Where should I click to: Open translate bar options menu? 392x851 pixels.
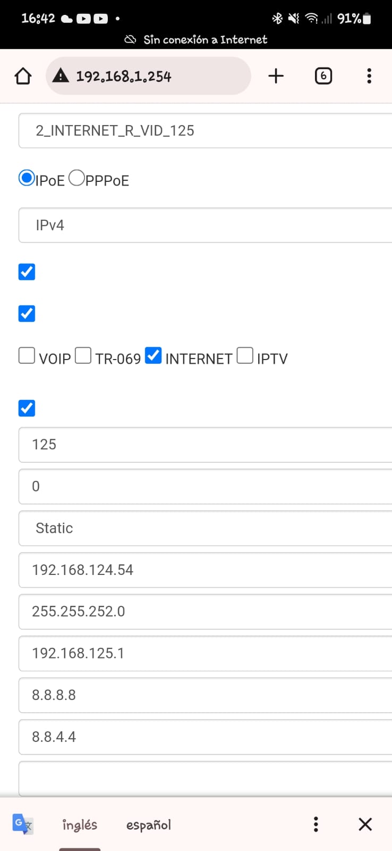click(316, 824)
